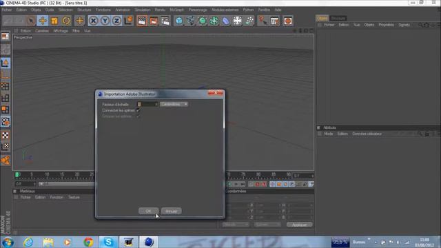Image resolution: width=441 pixels, height=248 pixels.
Task: Click the red question mark help icon
Action: pos(263,21)
